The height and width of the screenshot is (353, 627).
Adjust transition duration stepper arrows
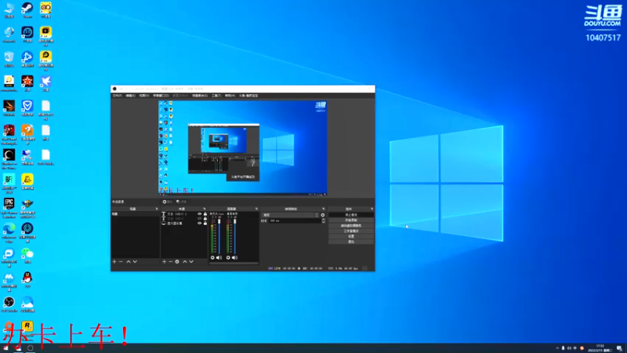tap(324, 220)
